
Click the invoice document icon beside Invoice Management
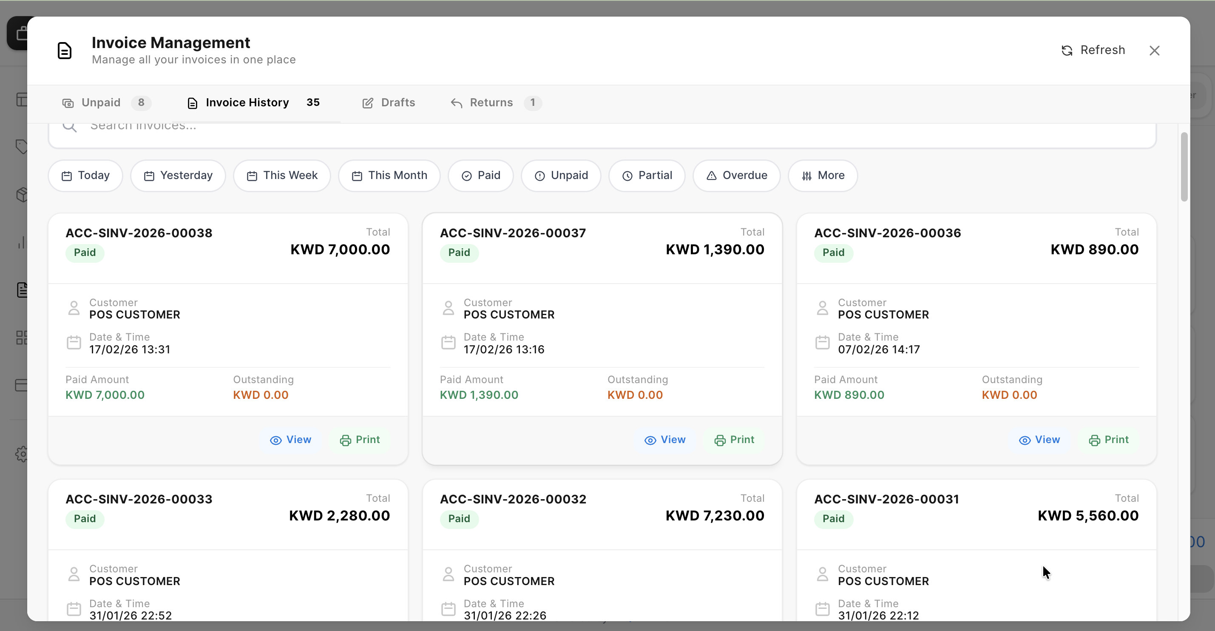(65, 51)
